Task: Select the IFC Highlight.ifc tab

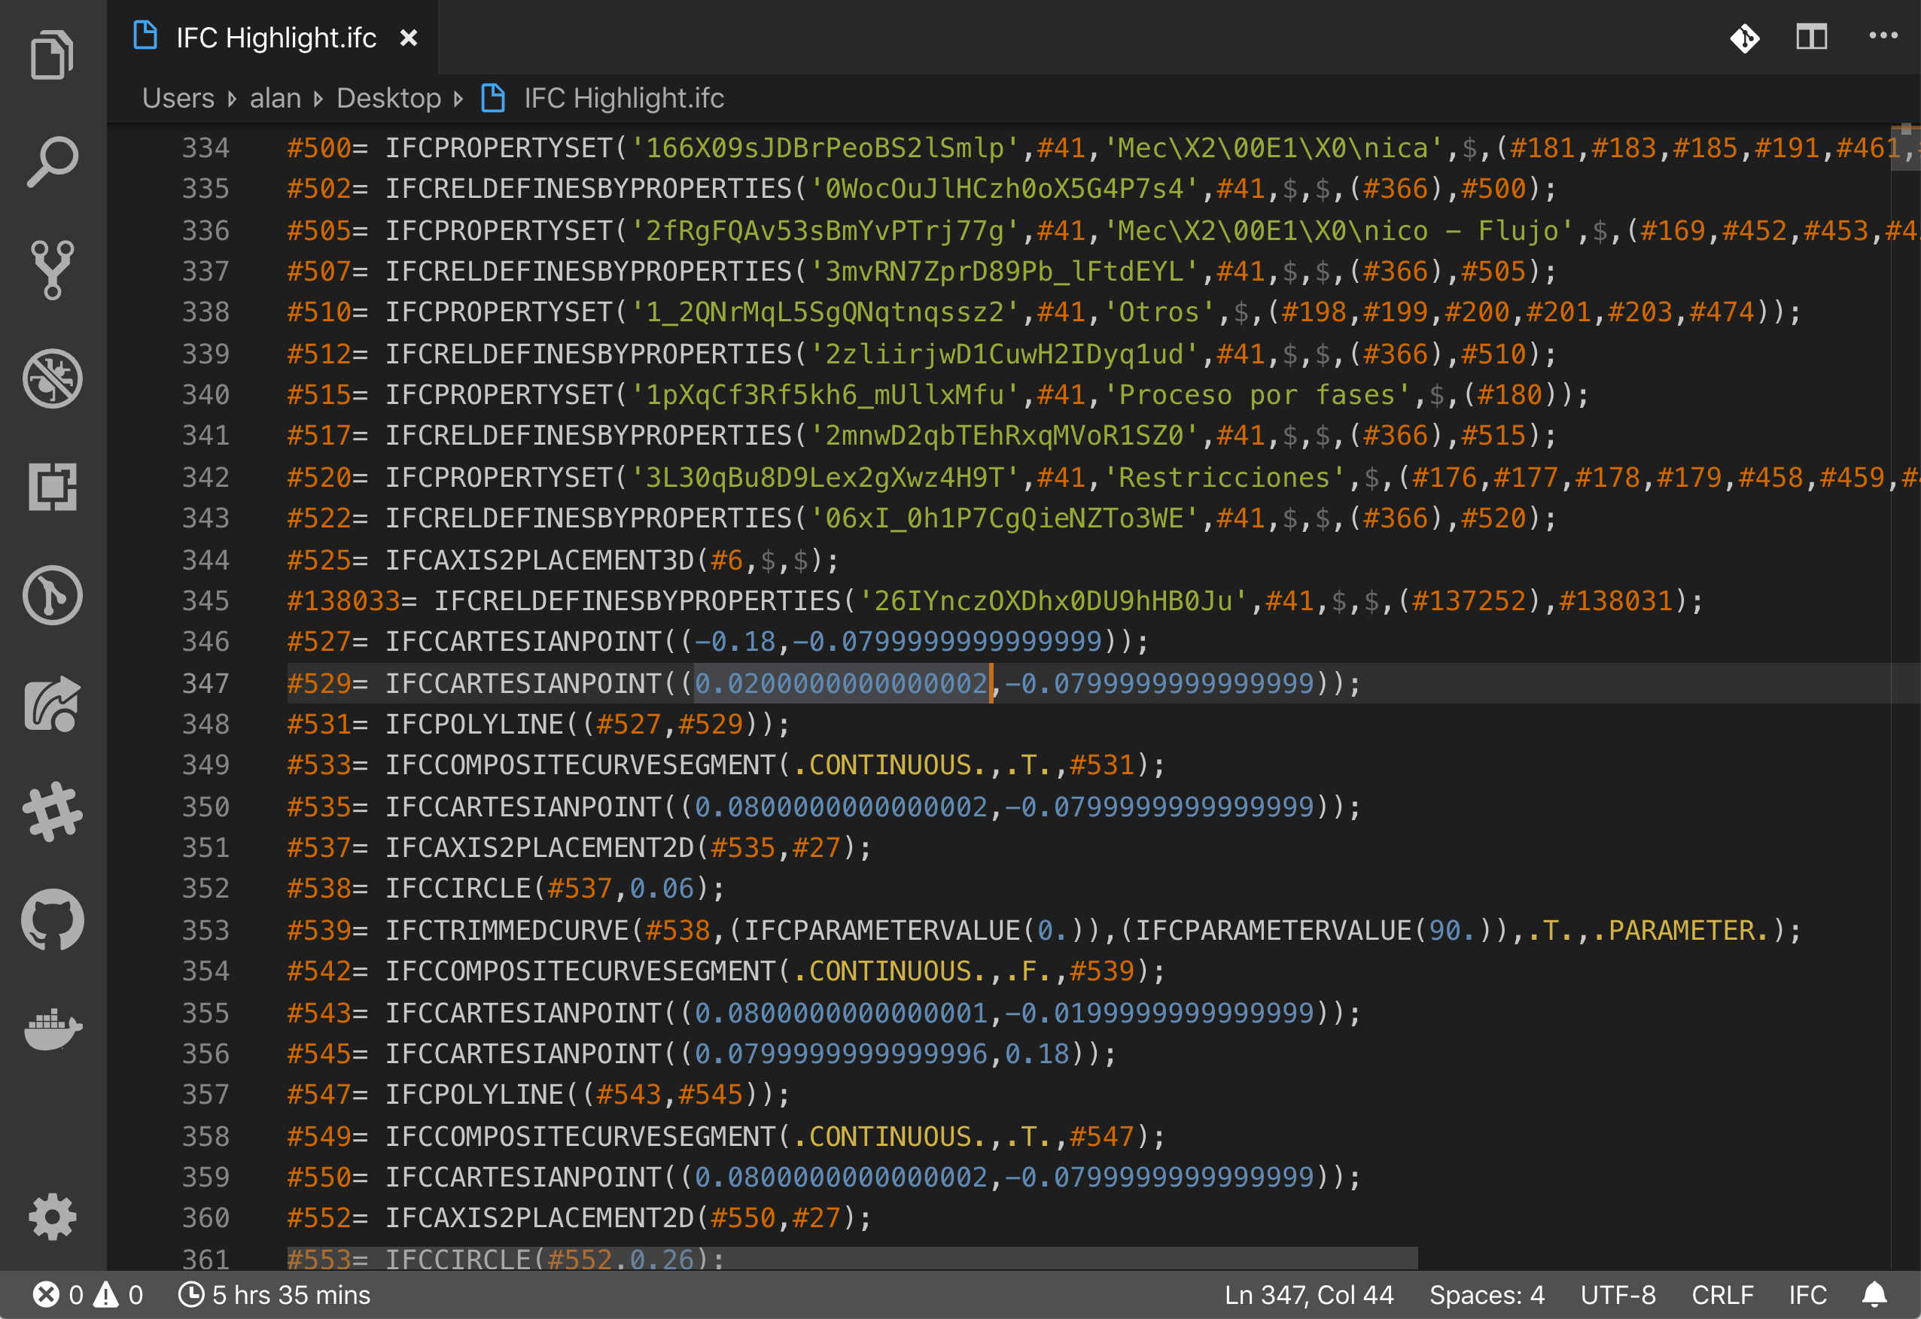Action: (x=276, y=38)
